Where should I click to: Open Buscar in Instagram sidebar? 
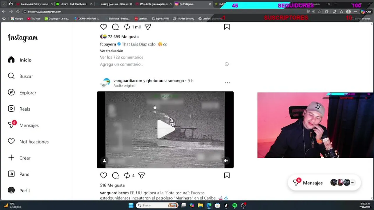pyautogui.click(x=20, y=76)
